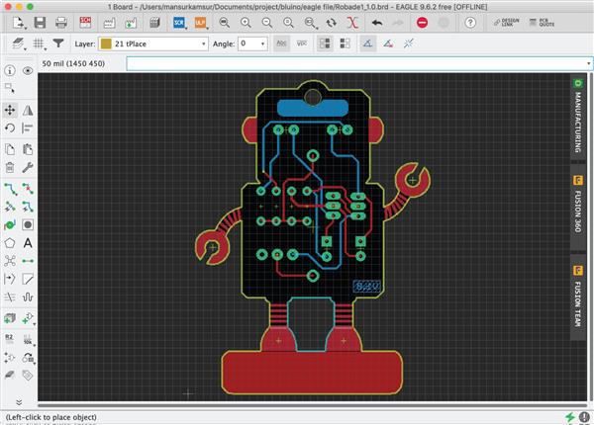Image resolution: width=594 pixels, height=425 pixels.
Task: Toggle the layer visibility eye icon
Action: click(x=28, y=71)
